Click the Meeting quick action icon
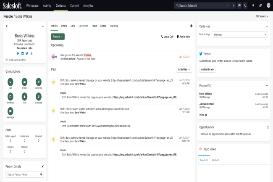This screenshot has width=273, height=182. [10, 96]
